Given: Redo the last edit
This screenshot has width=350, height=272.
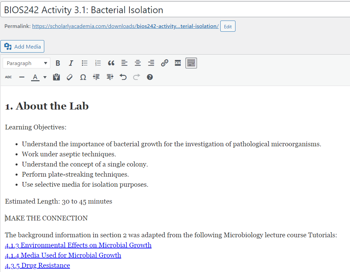Looking at the screenshot, I should (x=136, y=77).
